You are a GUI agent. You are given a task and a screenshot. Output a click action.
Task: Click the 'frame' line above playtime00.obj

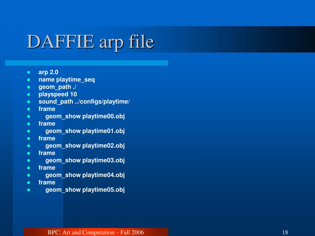pyautogui.click(x=47, y=109)
